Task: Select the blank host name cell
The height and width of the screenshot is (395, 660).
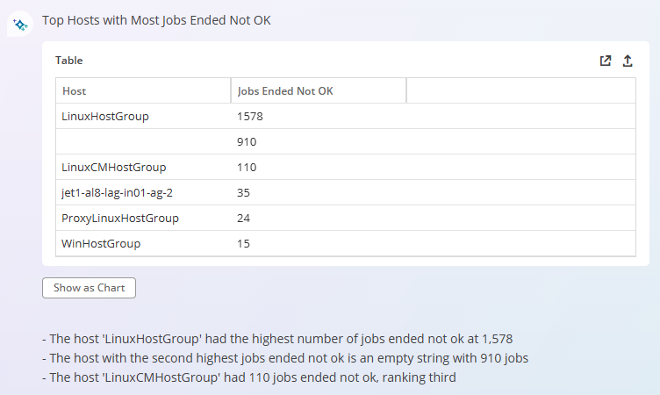Action: coord(143,141)
